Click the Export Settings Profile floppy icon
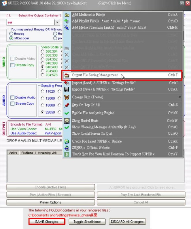The image size is (191, 229). point(67,89)
